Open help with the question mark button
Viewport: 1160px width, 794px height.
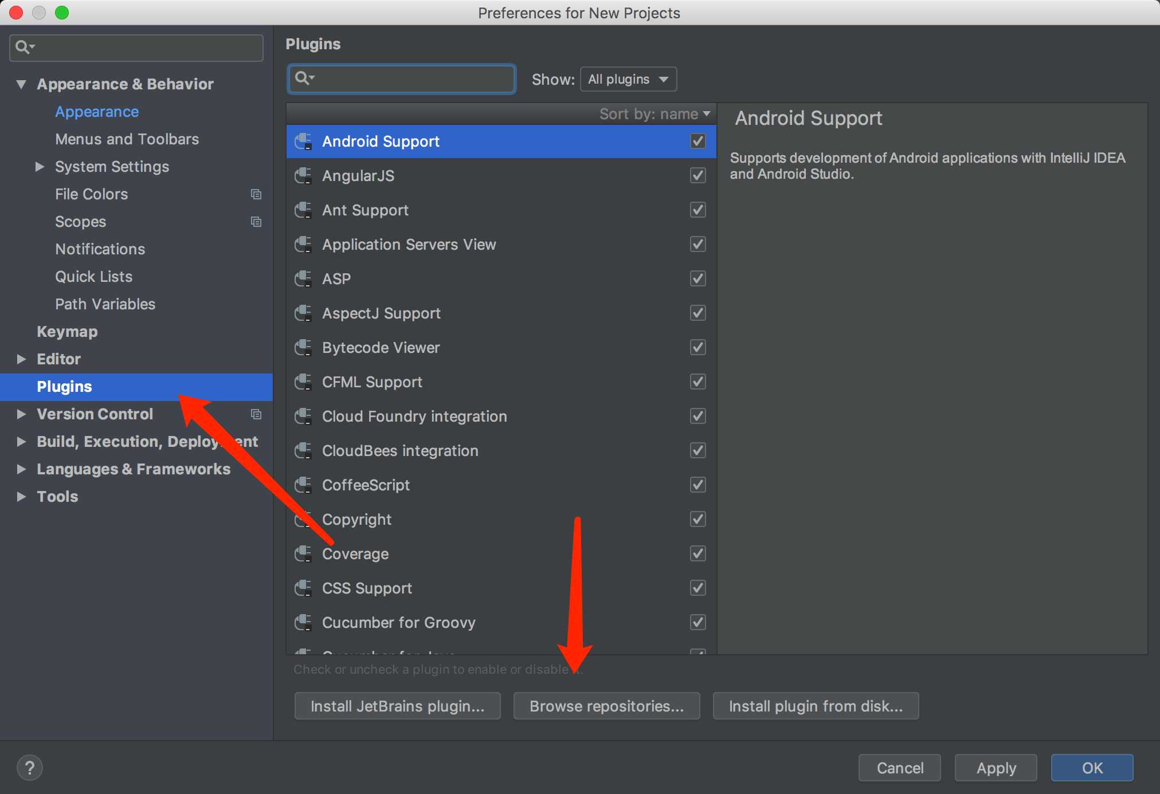click(30, 768)
